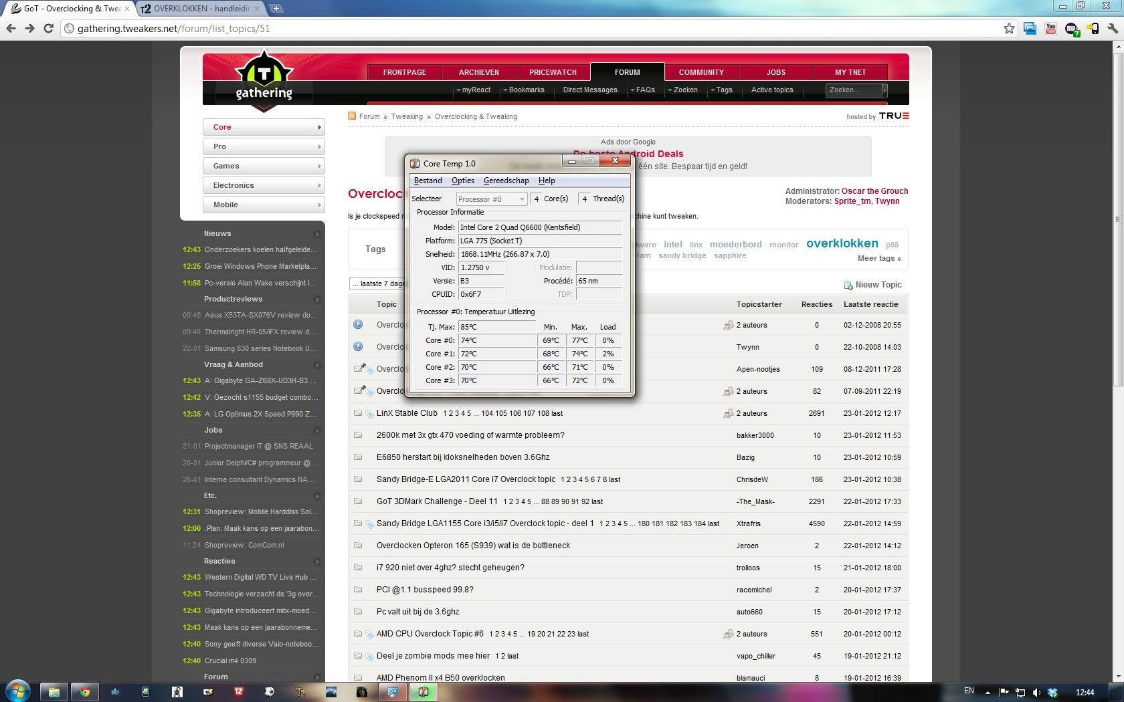1124x702 pixels.
Task: Open Active topics link
Action: click(772, 90)
